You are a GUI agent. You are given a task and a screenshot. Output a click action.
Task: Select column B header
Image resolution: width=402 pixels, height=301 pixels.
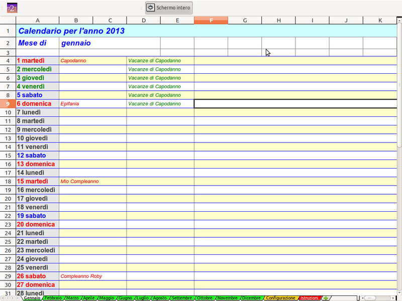coord(76,21)
